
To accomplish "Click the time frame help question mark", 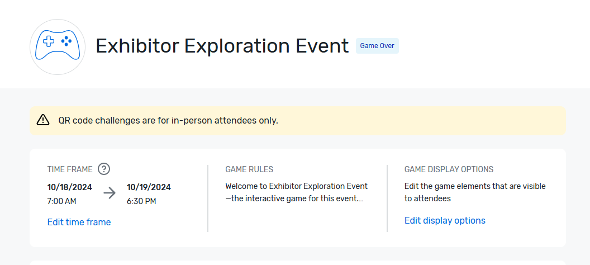I will pos(104,169).
